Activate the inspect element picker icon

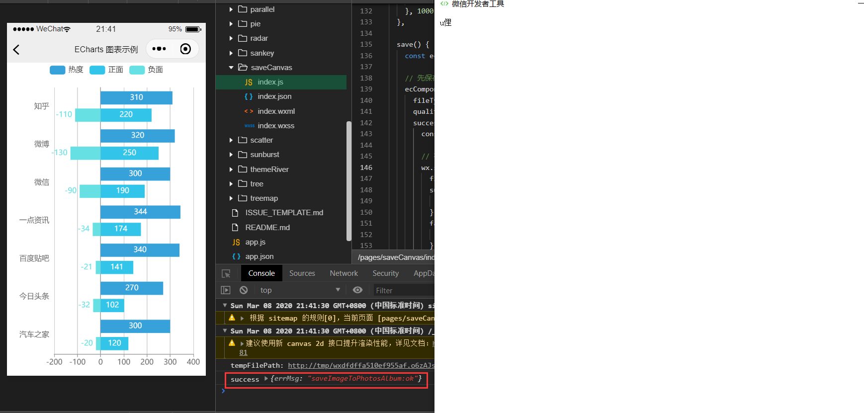[x=226, y=274]
